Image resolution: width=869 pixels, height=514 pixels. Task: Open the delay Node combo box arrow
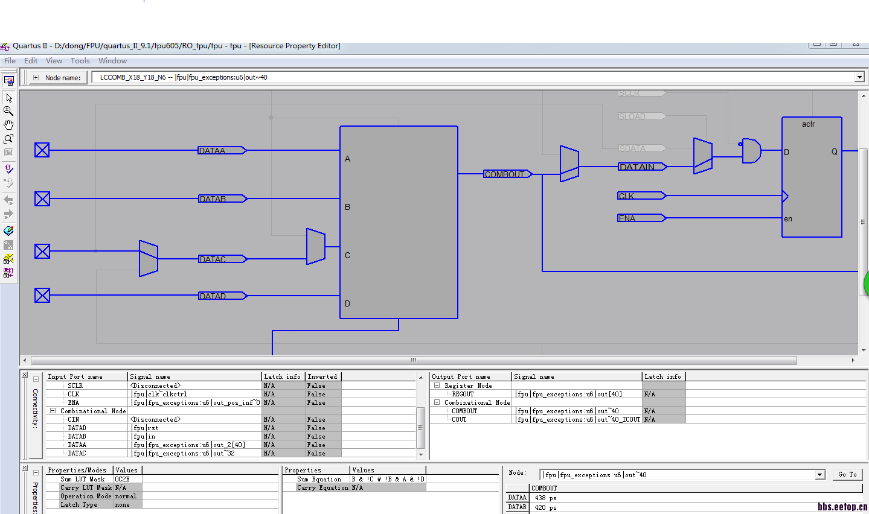(x=819, y=475)
